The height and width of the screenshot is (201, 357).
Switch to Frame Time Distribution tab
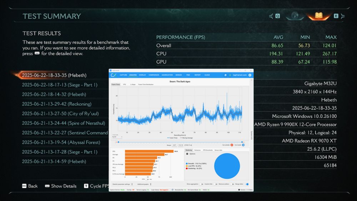click(x=146, y=85)
